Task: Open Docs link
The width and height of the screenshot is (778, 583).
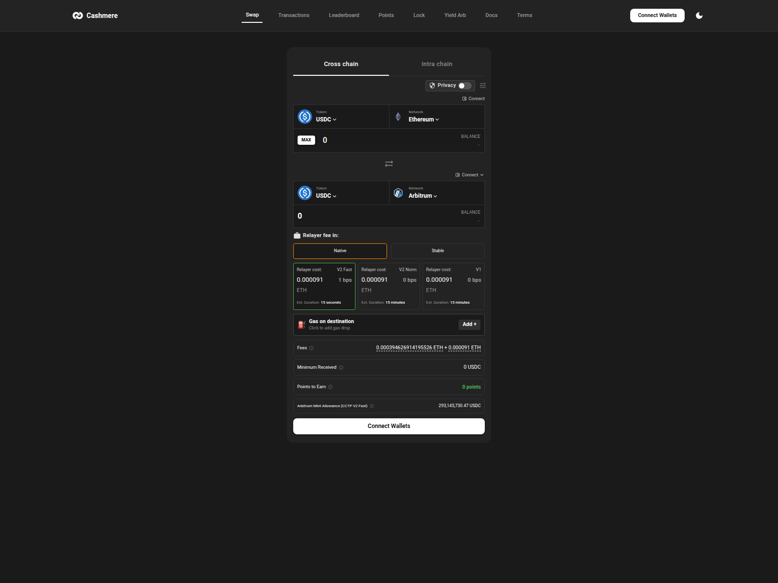Action: (492, 16)
